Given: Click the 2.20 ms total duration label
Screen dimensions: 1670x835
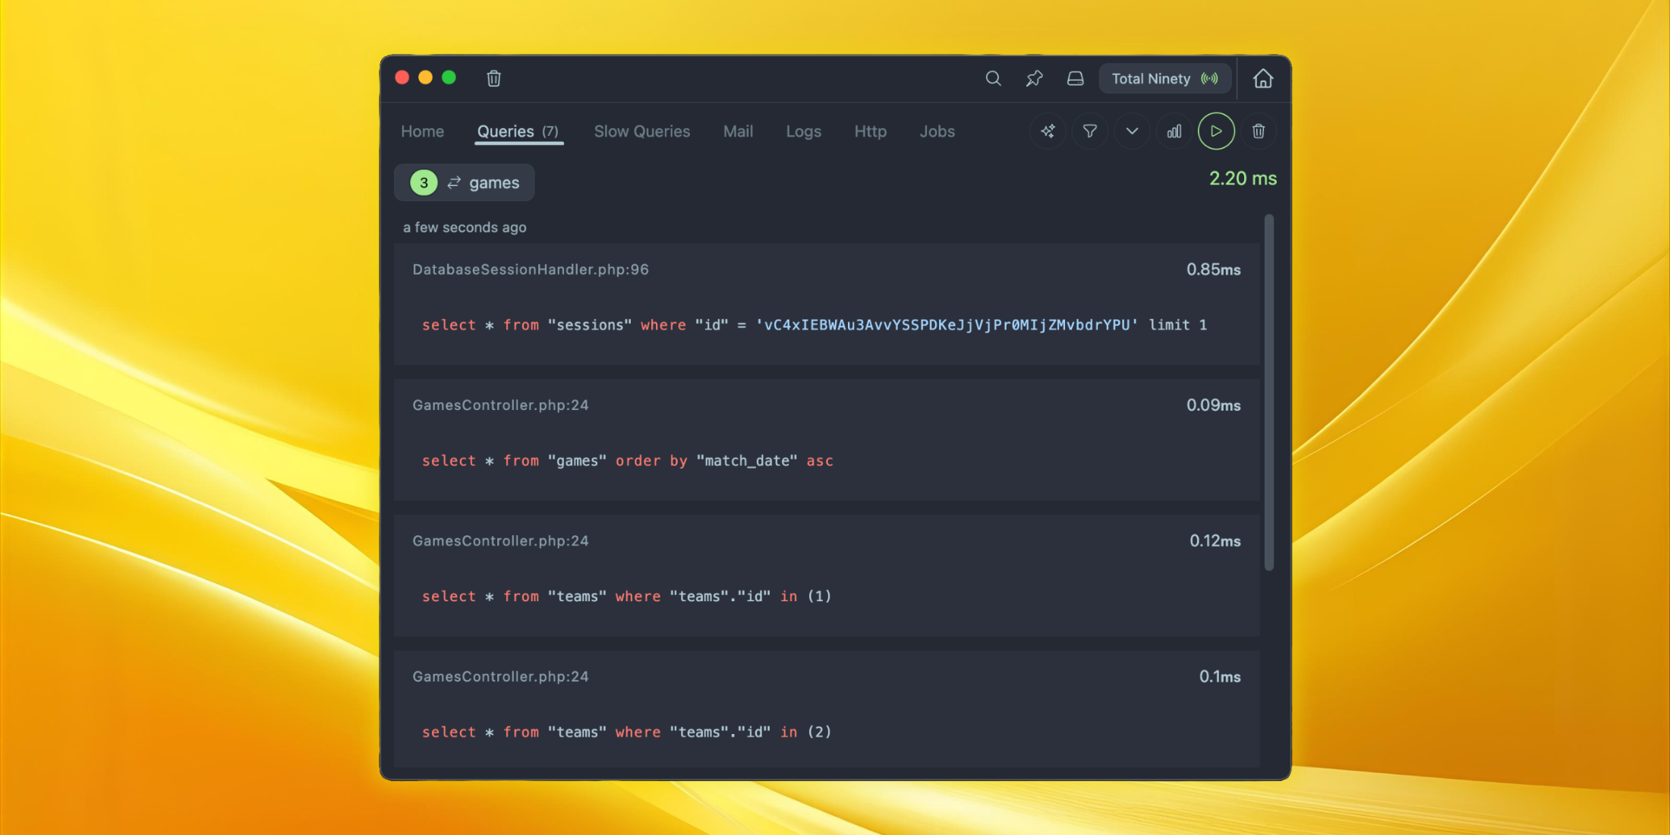Looking at the screenshot, I should point(1242,178).
